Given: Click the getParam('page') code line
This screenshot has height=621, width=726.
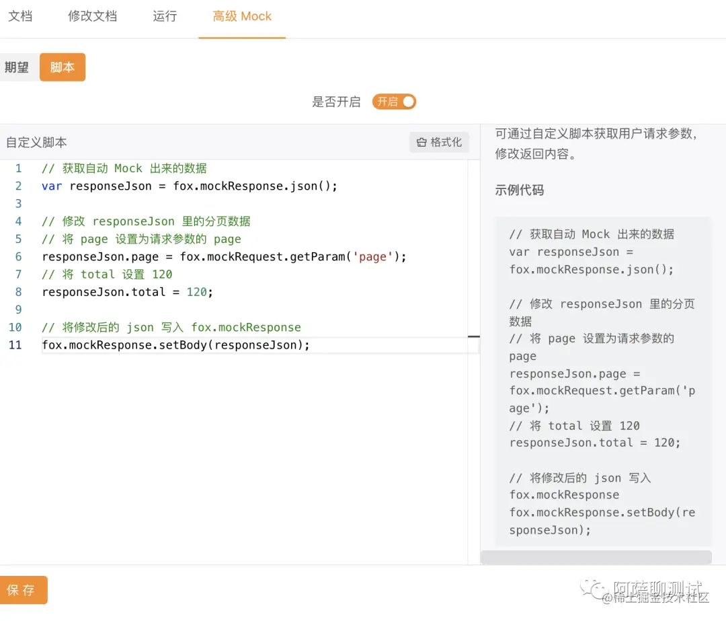Looking at the screenshot, I should 224,256.
